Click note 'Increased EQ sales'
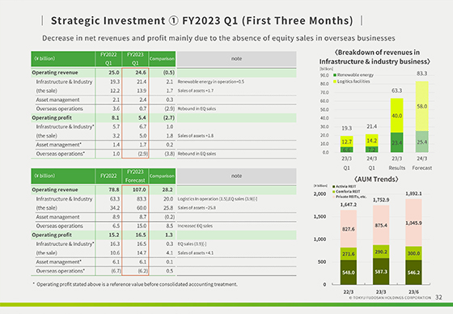The width and height of the screenshot is (453, 314). tap(195, 226)
